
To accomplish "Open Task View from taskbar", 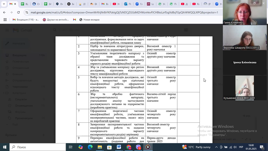I will click(70, 147).
